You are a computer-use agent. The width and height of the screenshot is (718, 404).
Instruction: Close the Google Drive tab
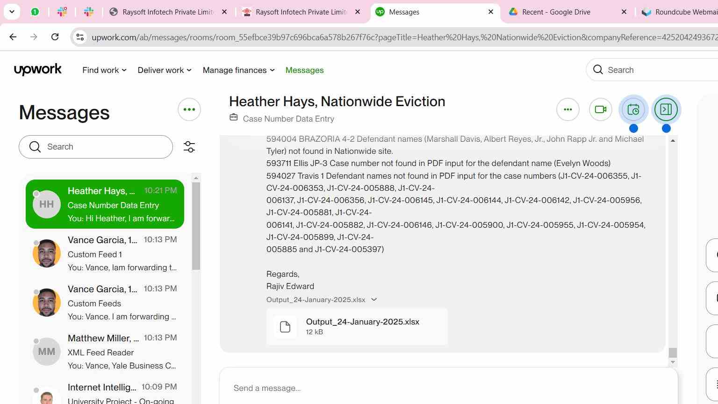pos(624,12)
